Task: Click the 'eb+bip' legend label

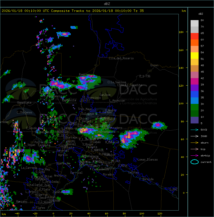Action: [x=205, y=156]
